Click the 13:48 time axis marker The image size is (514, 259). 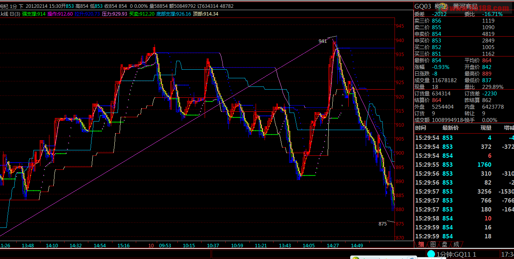28,246
